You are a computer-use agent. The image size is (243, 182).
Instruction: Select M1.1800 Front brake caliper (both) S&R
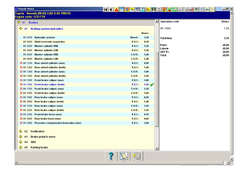point(49,93)
